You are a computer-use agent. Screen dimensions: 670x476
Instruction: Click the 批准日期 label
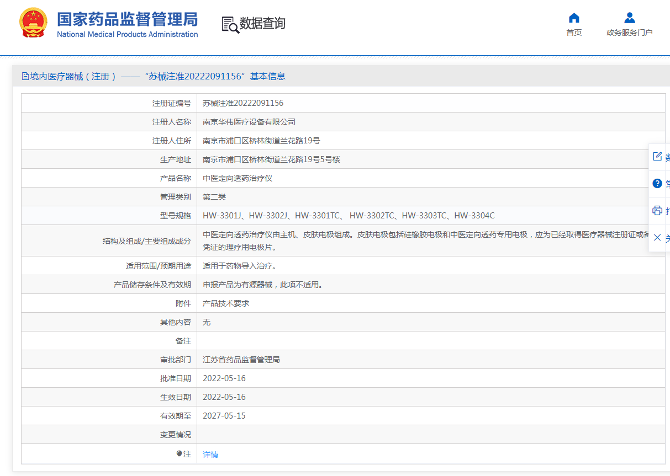pyautogui.click(x=176, y=378)
